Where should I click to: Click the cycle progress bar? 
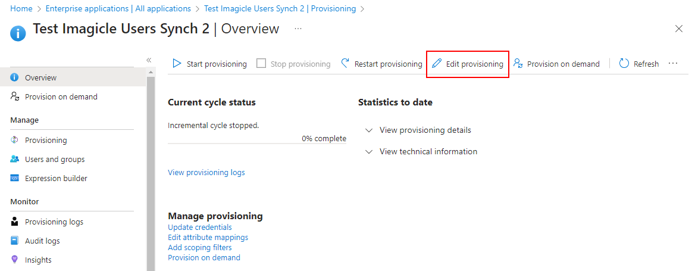257,144
